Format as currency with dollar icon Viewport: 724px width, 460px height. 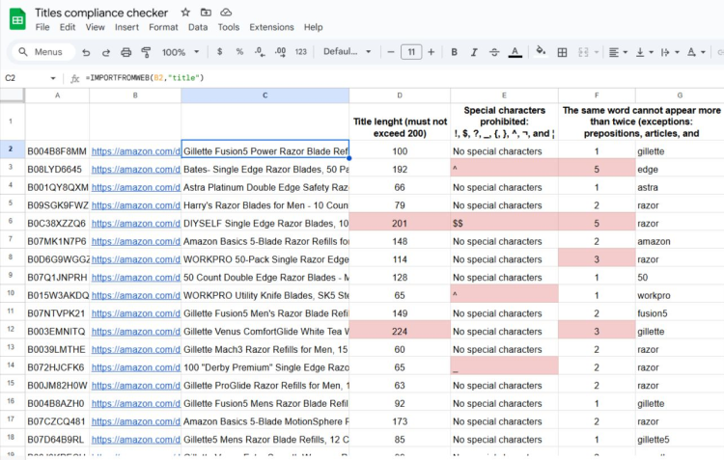pos(220,52)
